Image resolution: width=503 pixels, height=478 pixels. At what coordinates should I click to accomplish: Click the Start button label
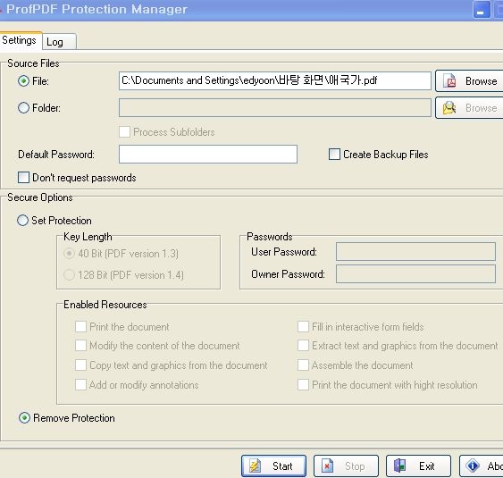click(x=282, y=466)
